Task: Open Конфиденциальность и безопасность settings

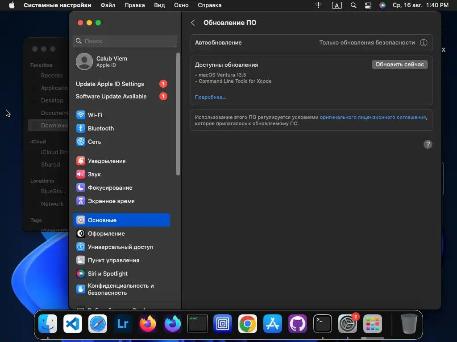Action: point(121,289)
